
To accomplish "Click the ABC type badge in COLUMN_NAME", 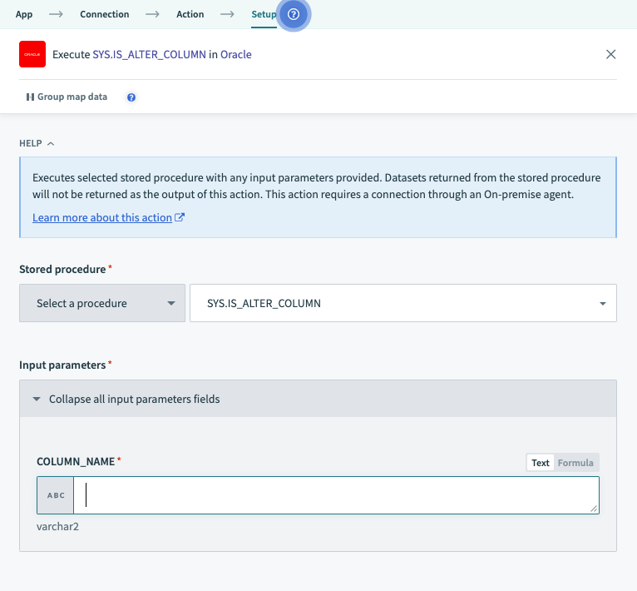I will click(x=56, y=495).
